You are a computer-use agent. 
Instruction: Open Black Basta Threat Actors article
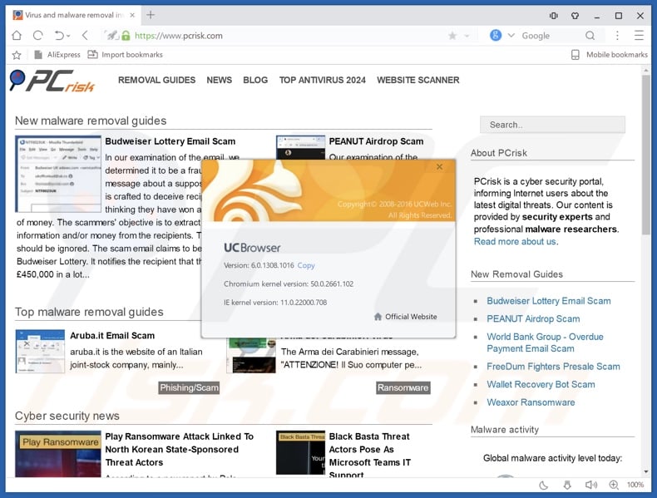(369, 456)
